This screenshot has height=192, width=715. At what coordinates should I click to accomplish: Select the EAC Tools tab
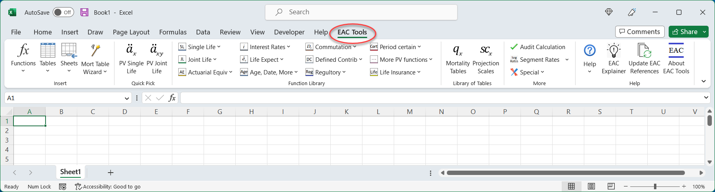click(x=352, y=32)
